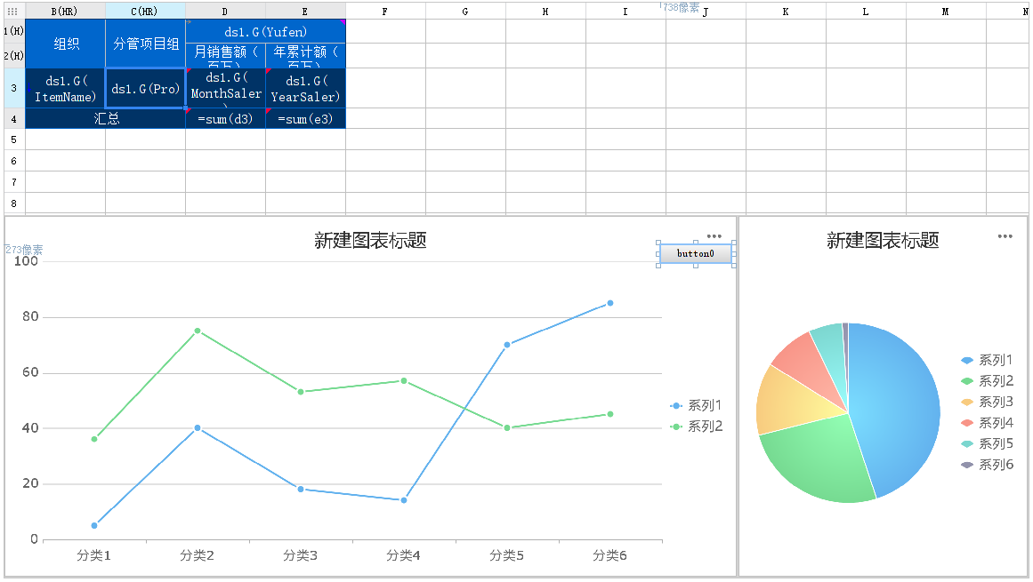Click the 分类4 axis label

[x=403, y=555]
